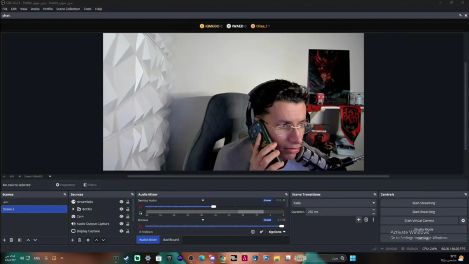469x264 pixels.
Task: Mute Desktop Audio speaker icon
Action: [140, 206]
